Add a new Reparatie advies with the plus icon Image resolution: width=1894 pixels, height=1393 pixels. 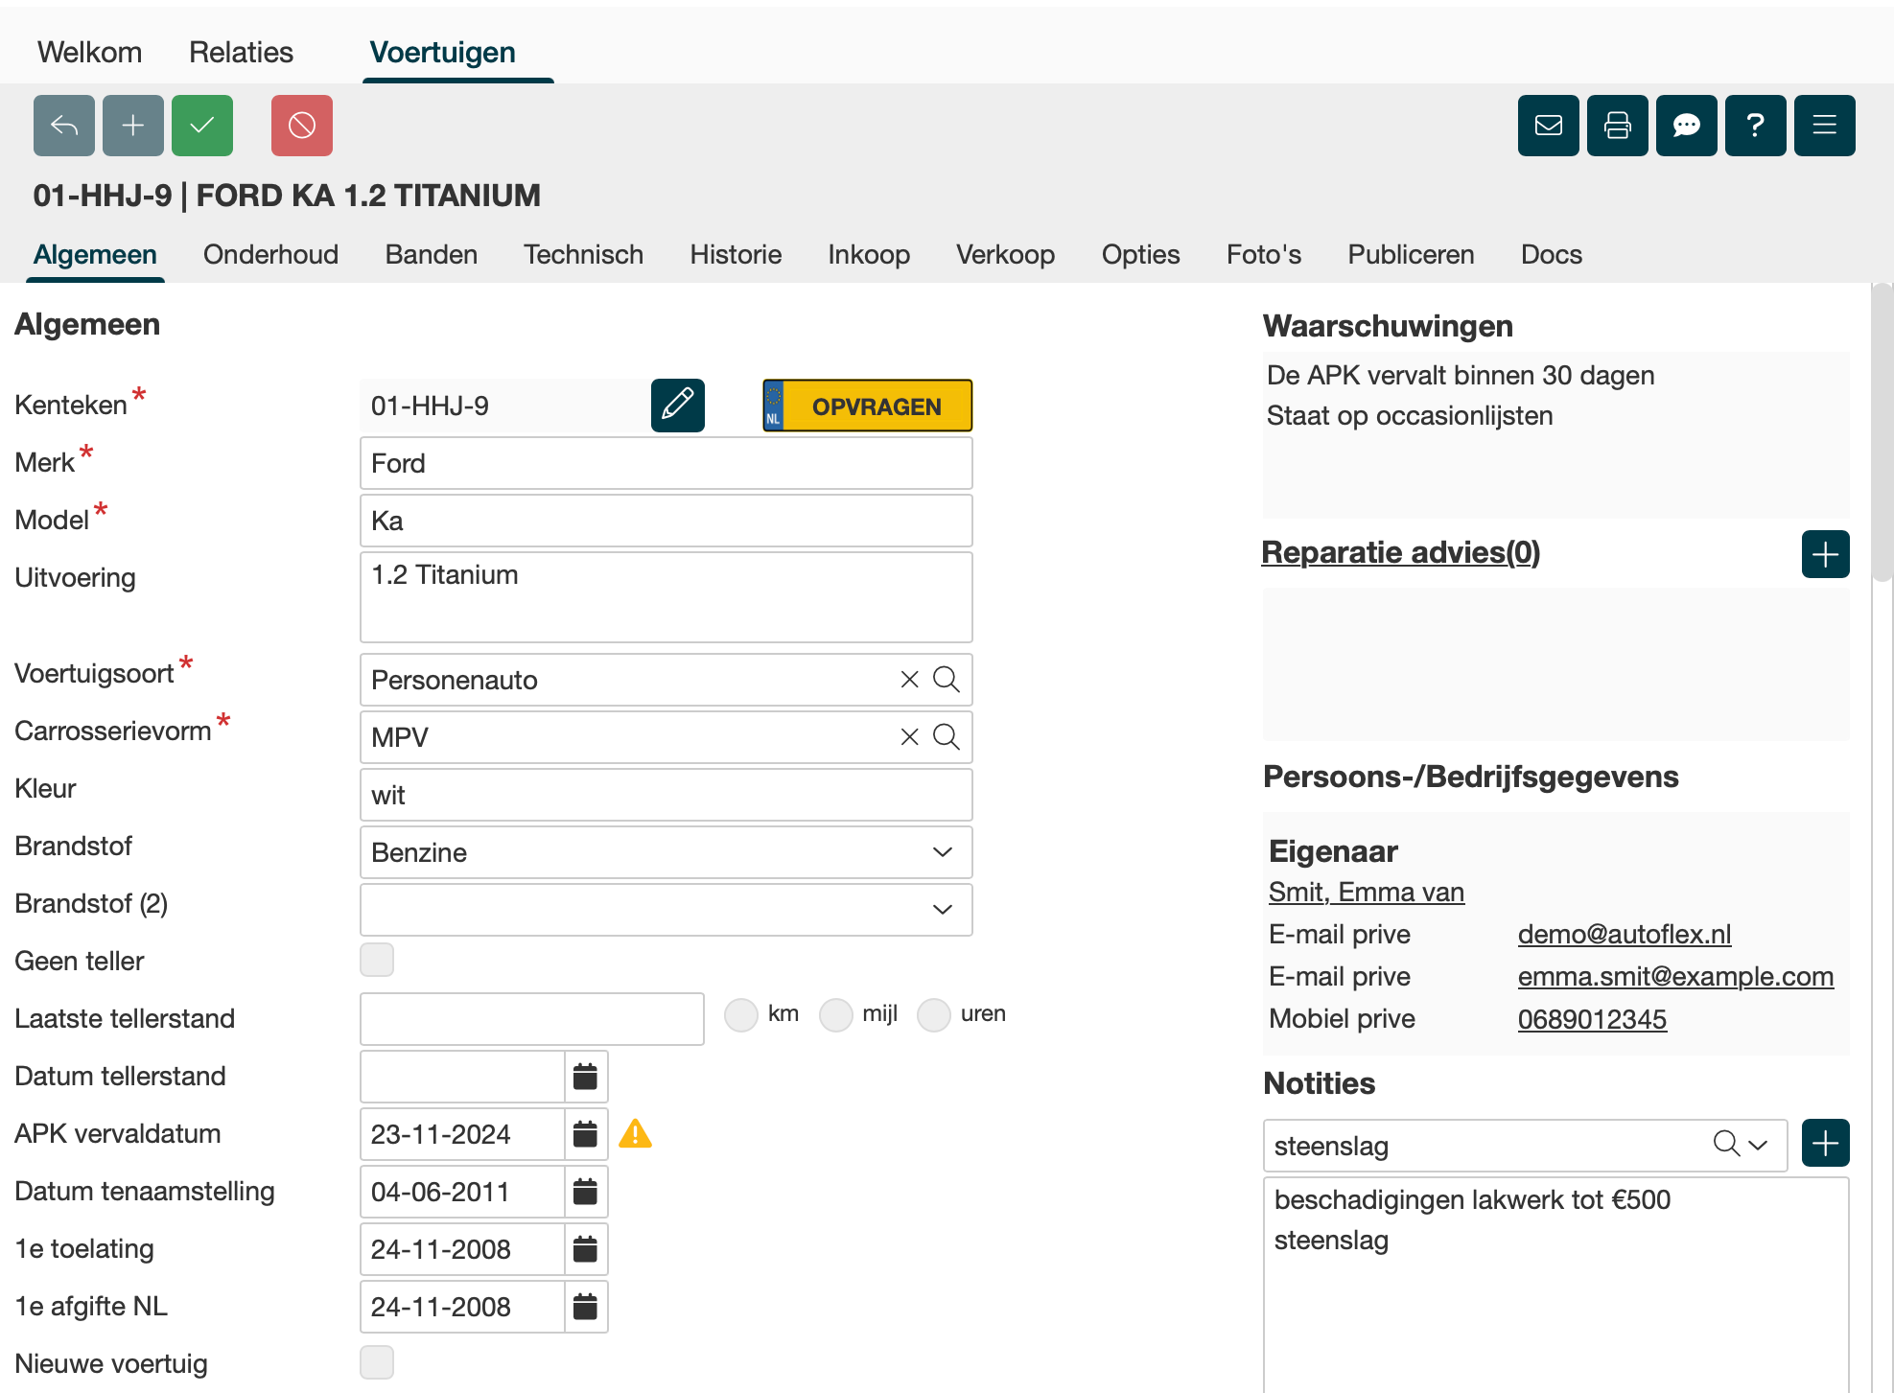(1824, 554)
